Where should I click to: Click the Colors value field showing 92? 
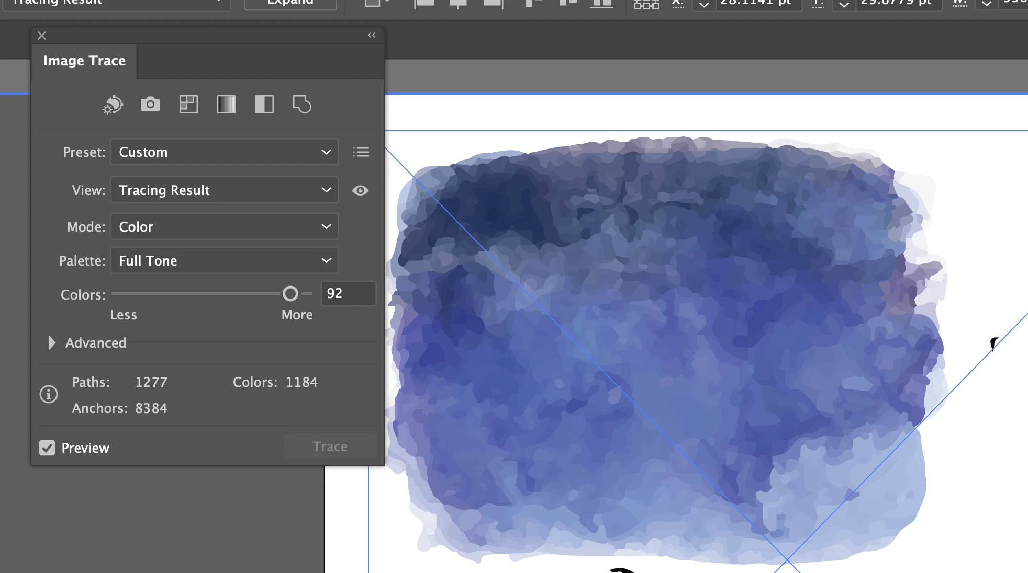348,294
